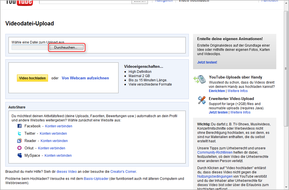Click the Reader feed icon
This screenshot has width=289, height=190.
click(19, 141)
